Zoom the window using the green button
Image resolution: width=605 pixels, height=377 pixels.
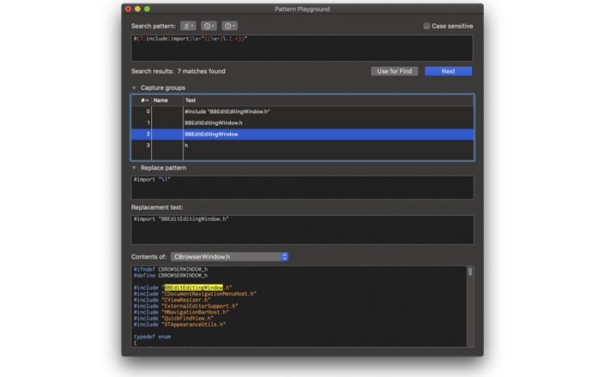pos(147,9)
